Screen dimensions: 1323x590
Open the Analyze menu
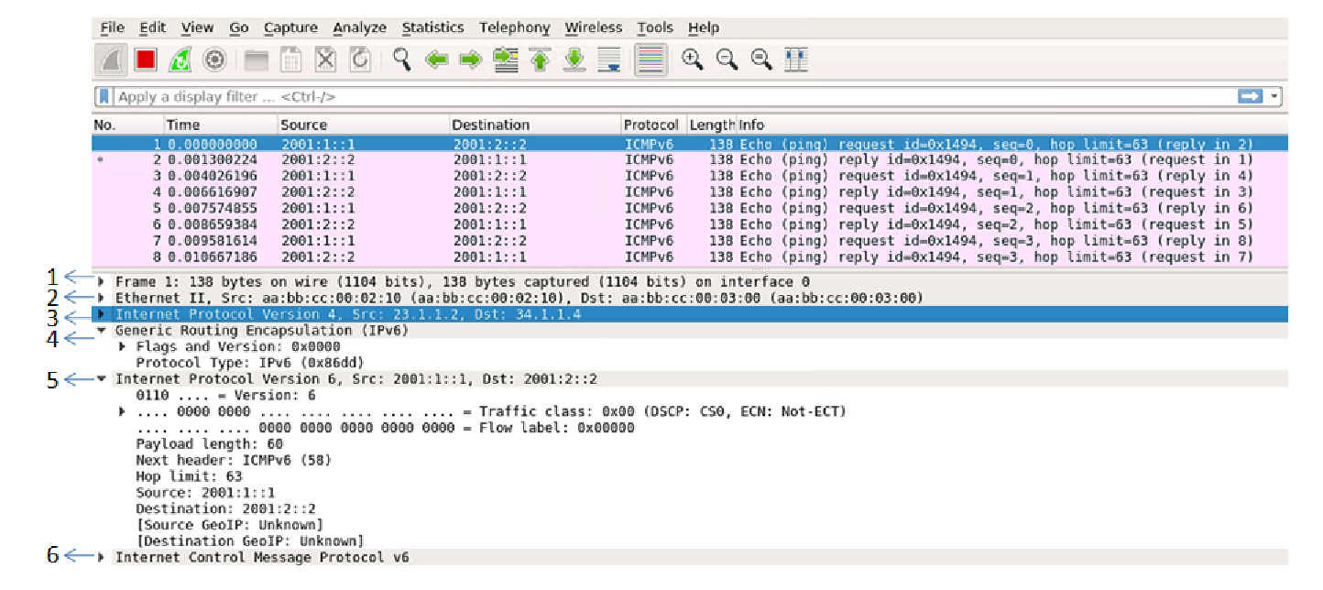click(x=359, y=27)
